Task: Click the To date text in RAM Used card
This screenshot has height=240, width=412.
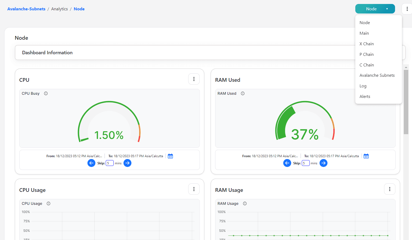Action: pos(331,156)
